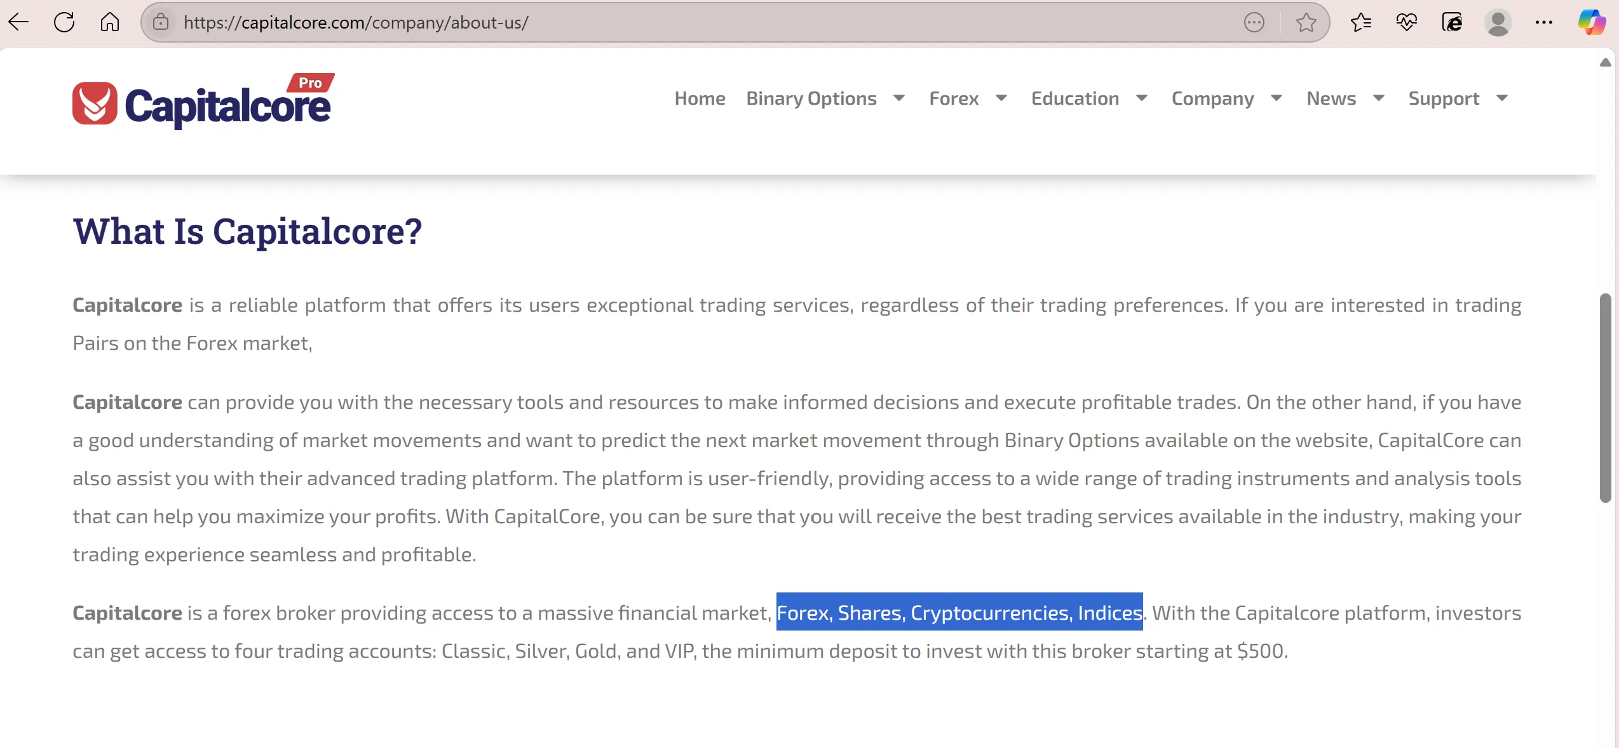Add this page to favorites
The height and width of the screenshot is (748, 1619).
(1306, 23)
